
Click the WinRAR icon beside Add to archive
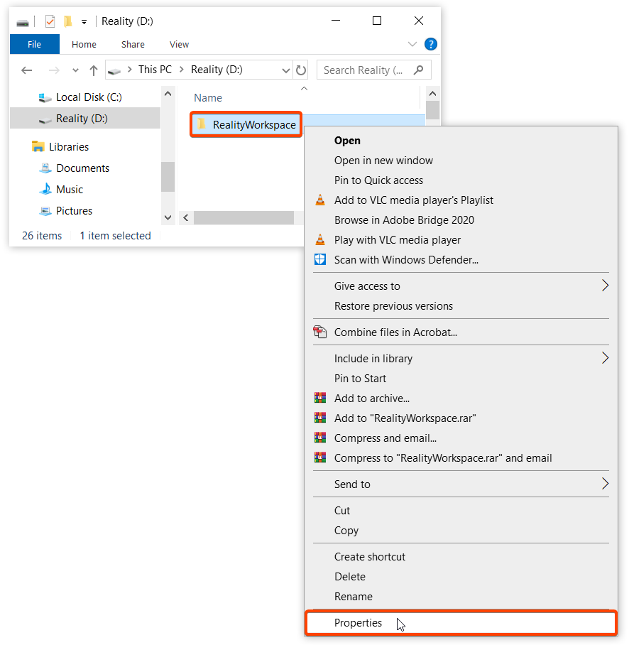(x=320, y=399)
